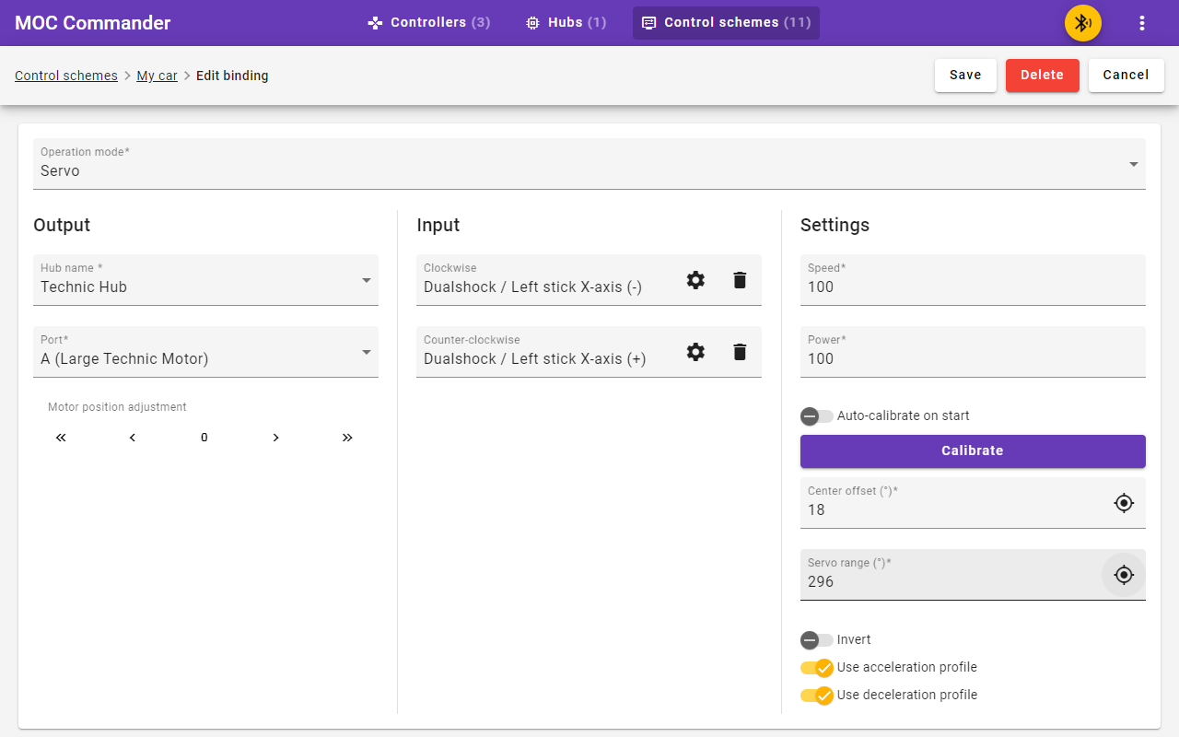1179x737 pixels.
Task: Click single-left motor position adjustment arrow
Action: click(x=133, y=438)
